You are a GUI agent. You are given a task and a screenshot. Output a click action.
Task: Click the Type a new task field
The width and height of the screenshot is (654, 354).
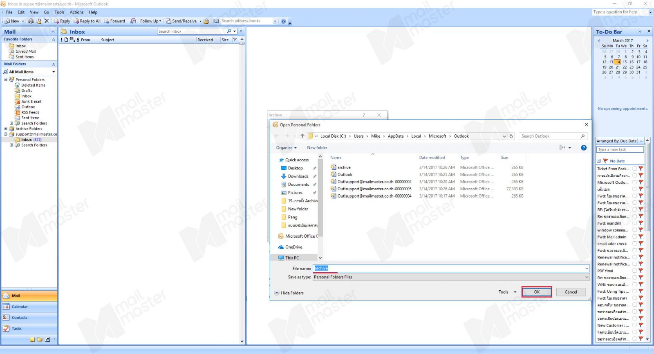click(x=620, y=149)
